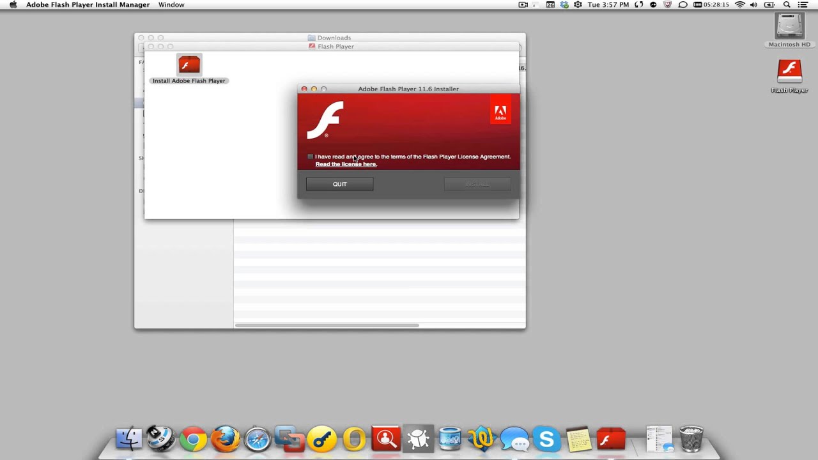Open the bug icon app in Dock
Screen dimensions: 818x460
(x=418, y=439)
